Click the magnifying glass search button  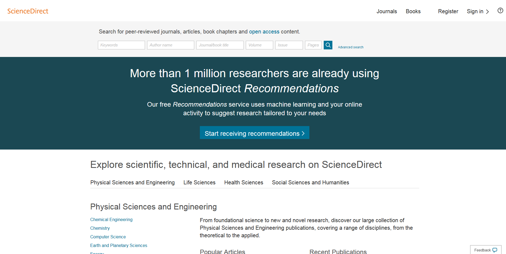[x=328, y=45]
